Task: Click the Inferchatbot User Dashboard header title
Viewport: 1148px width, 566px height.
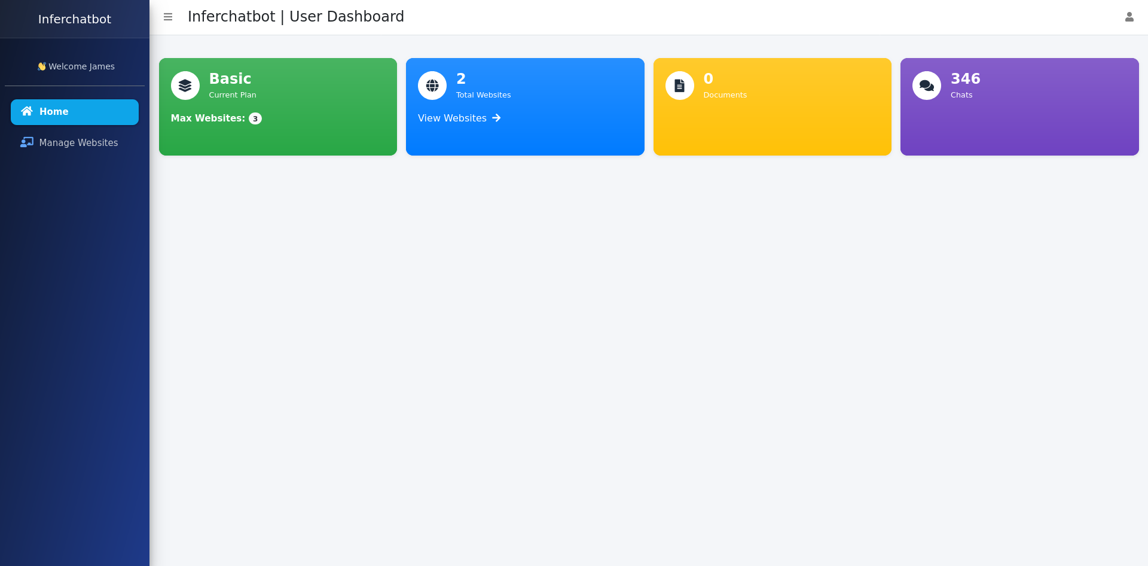Action: pyautogui.click(x=295, y=16)
